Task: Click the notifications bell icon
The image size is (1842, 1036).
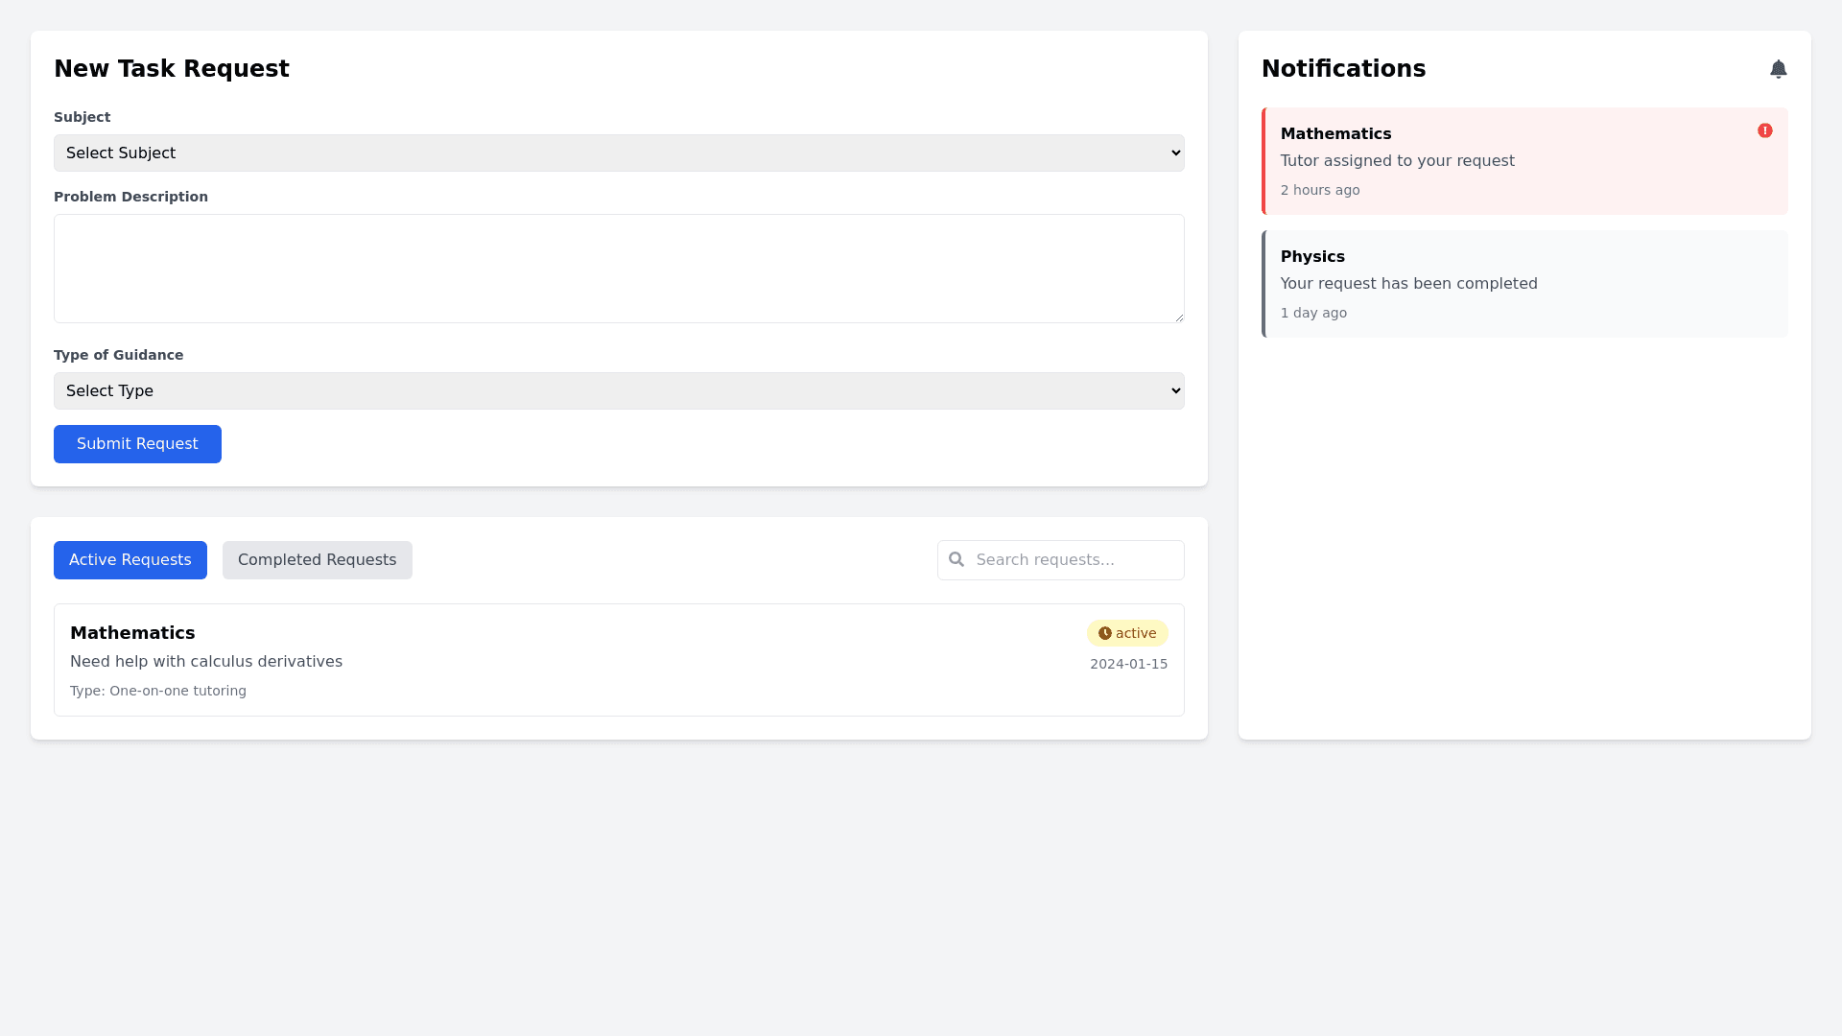Action: point(1778,69)
